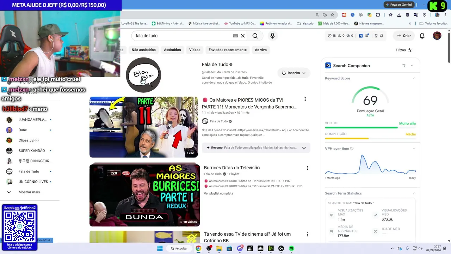Click the Criar create button

click(404, 36)
